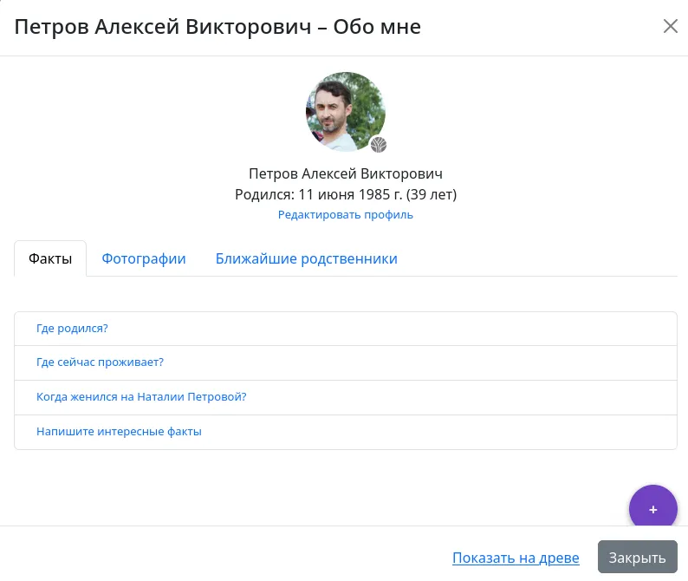Open Когда женился на Наталии Петровой?
This screenshot has width=688, height=581.
346,397
